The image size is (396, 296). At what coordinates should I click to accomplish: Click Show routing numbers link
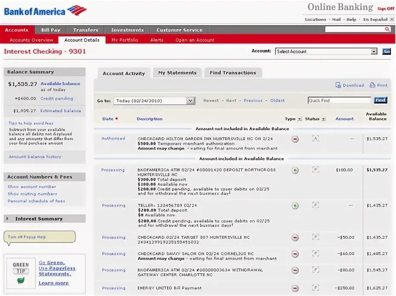32,194
